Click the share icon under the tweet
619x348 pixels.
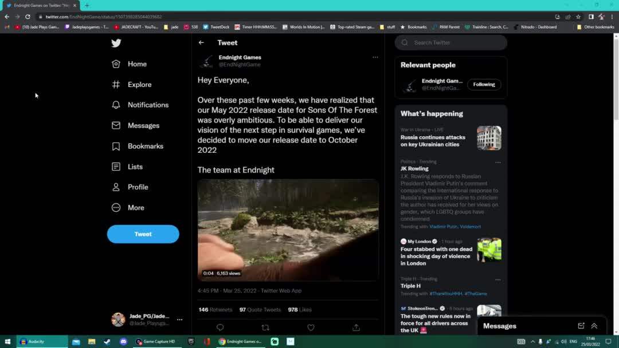click(356, 327)
